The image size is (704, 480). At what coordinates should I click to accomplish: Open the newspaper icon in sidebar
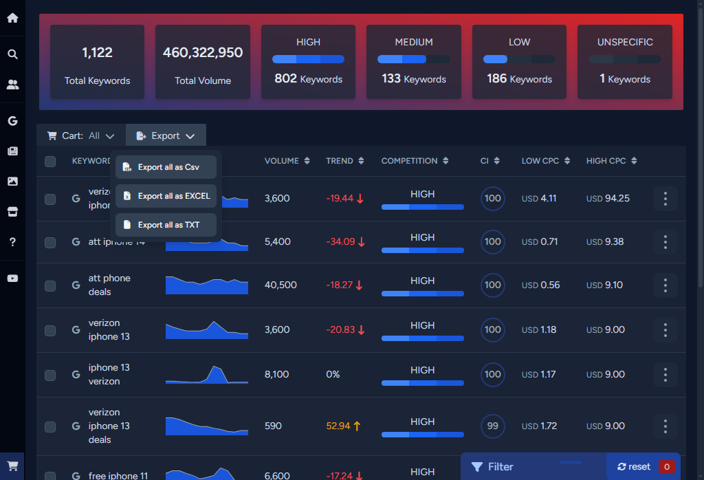click(12, 151)
